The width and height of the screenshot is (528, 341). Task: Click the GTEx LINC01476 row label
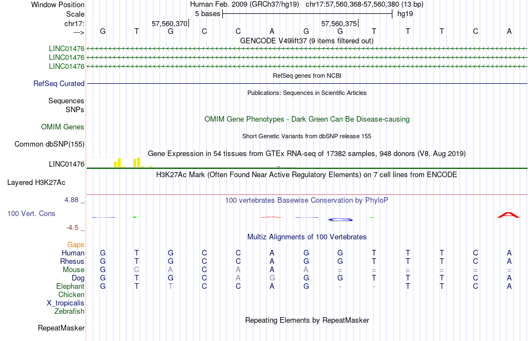tap(67, 164)
